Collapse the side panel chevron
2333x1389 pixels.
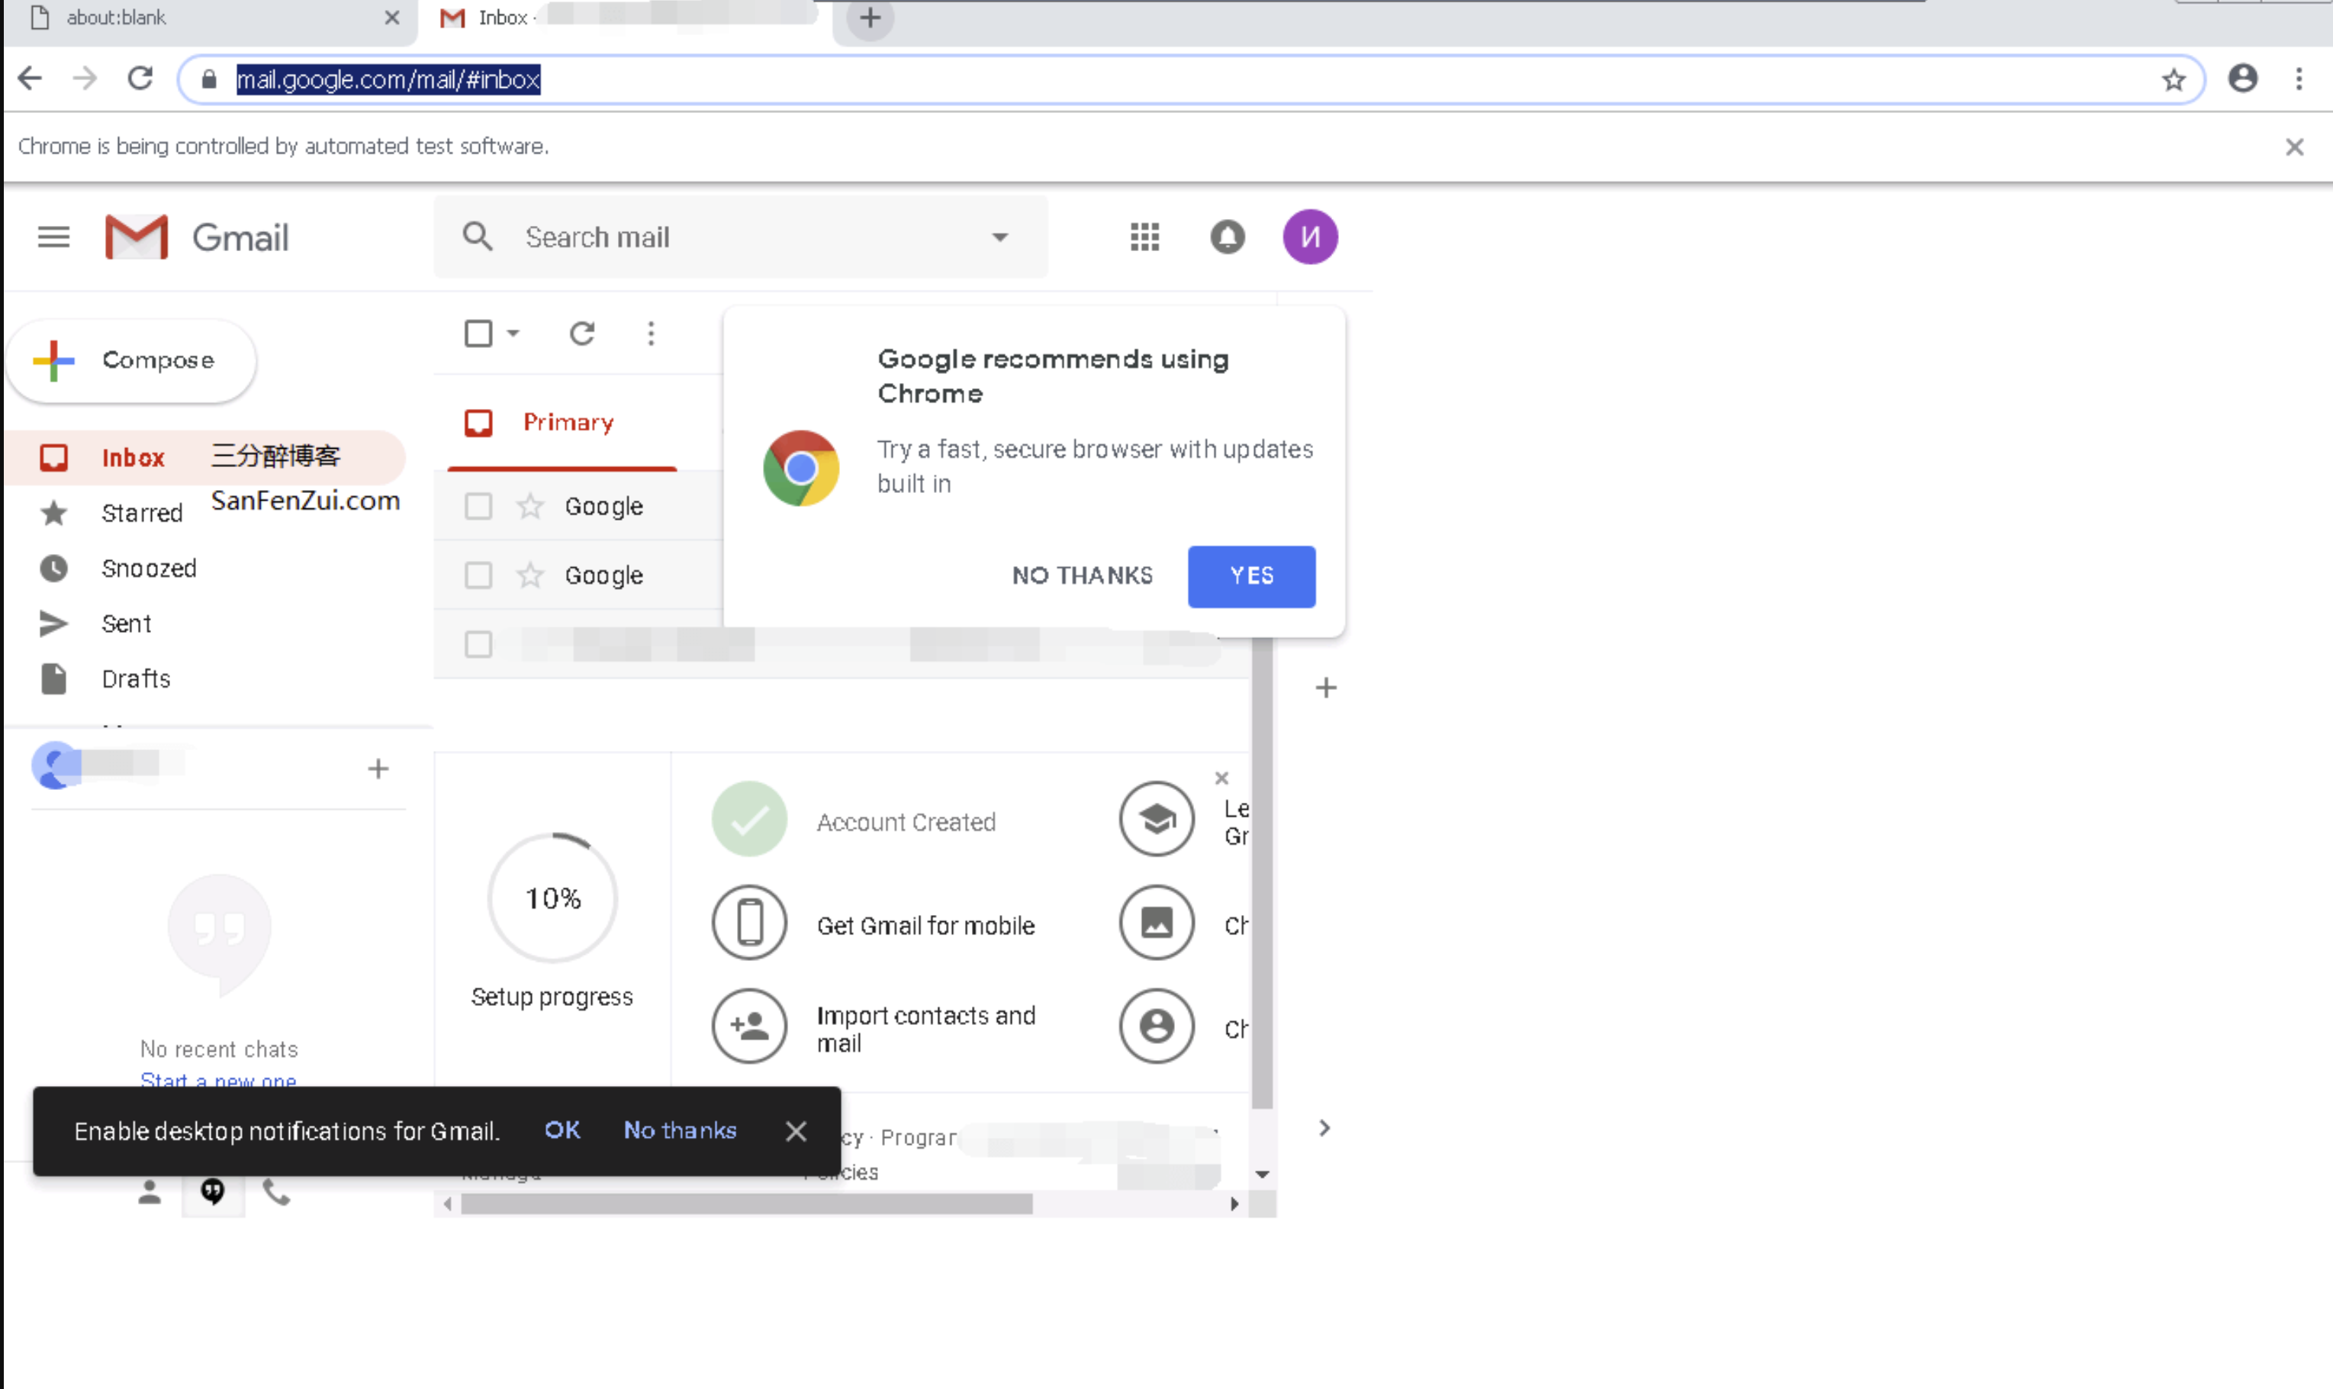pos(1324,1128)
